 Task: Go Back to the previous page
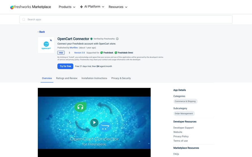click(41, 32)
